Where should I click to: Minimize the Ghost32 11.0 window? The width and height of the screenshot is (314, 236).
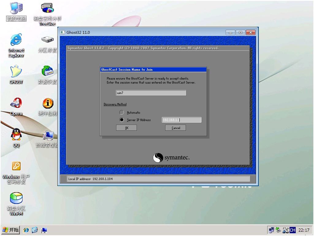pos(230,33)
